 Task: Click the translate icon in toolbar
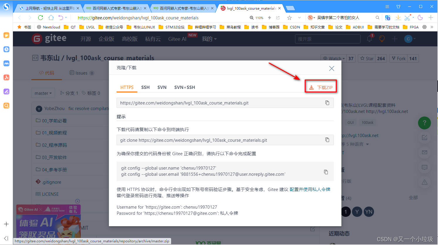pos(388,18)
